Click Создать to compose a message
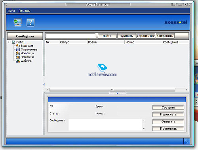Viewport: 198px width, 150px height. pyautogui.click(x=168, y=107)
